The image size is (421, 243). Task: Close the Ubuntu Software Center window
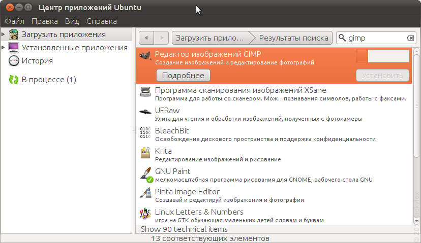click(x=10, y=7)
